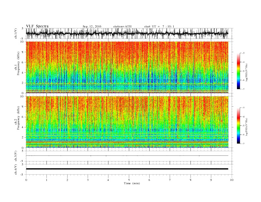Select the ch.3(V) axis label
The height and width of the screenshot is (202, 261).
tap(16, 156)
